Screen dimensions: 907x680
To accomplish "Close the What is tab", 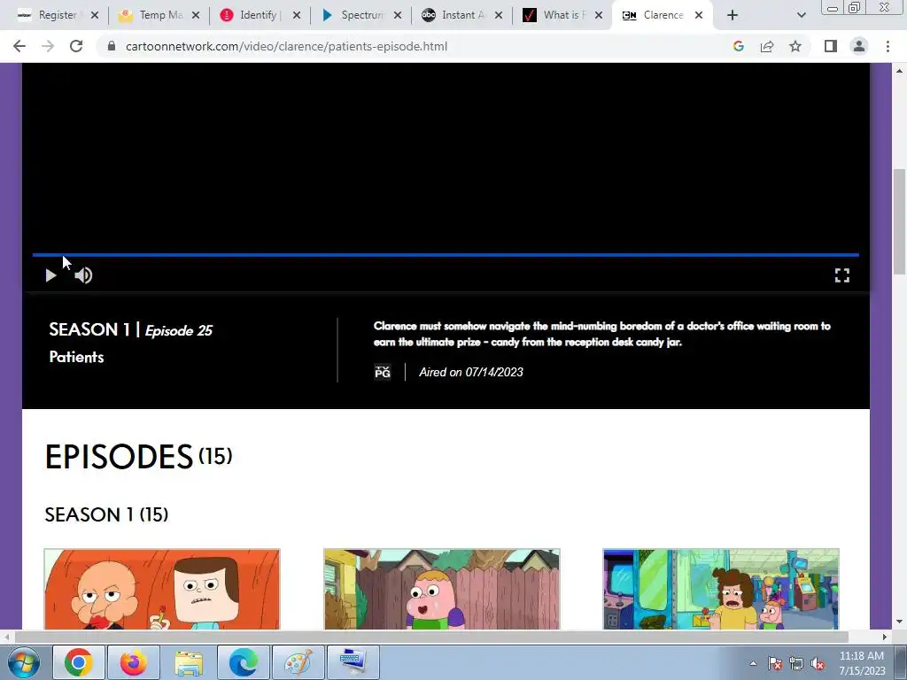I will (x=599, y=16).
